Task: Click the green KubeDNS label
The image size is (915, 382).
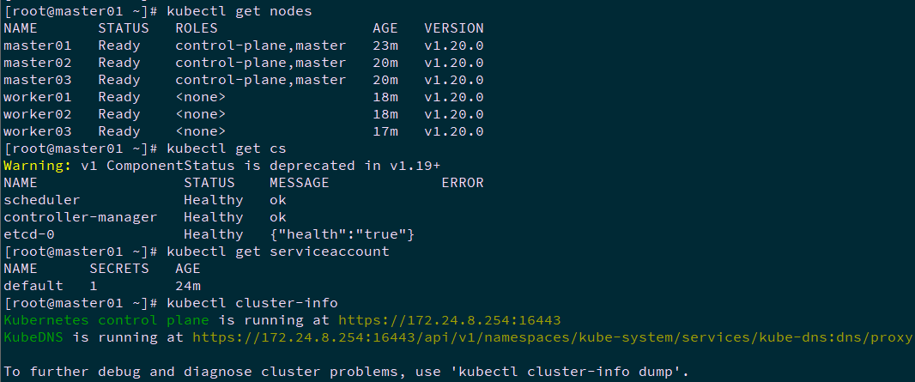Action: [33, 337]
